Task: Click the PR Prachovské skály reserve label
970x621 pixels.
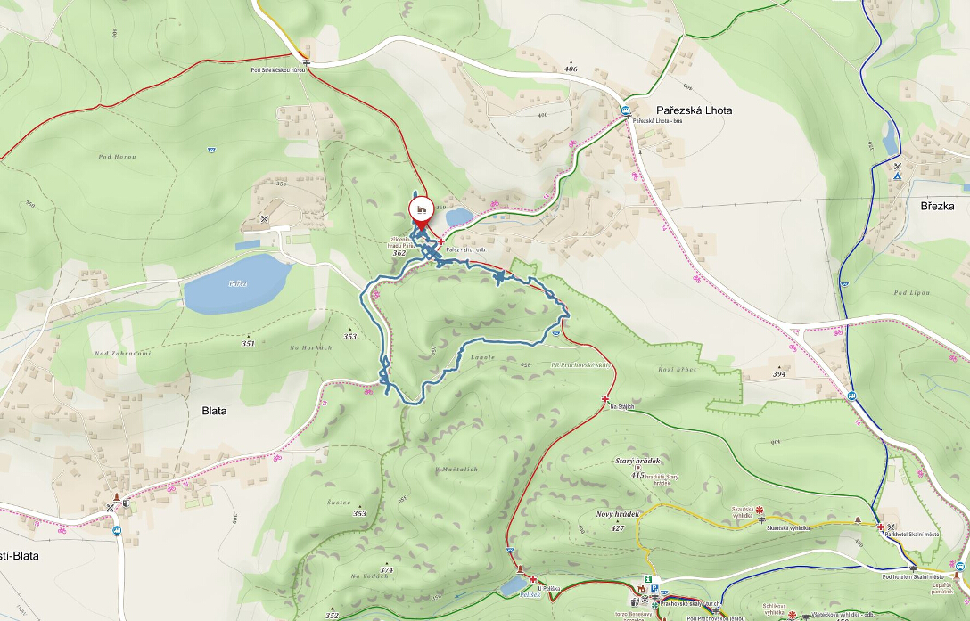Action: tap(581, 365)
